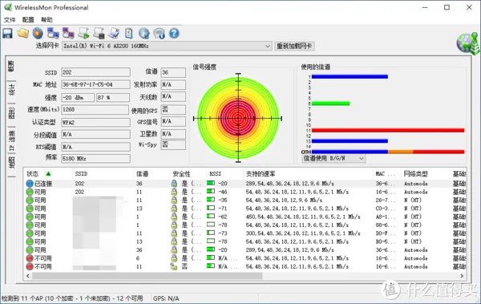
Task: Switch to the 地图 side tab
Action: [12, 162]
